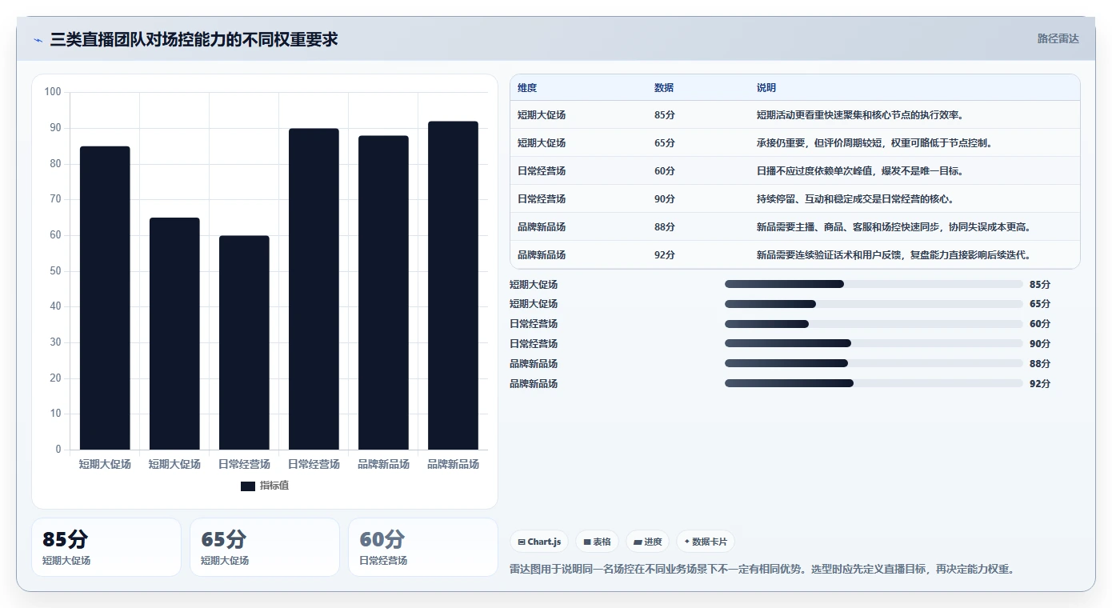
Task: Click the progress bar labeled 85分
Action: point(874,284)
